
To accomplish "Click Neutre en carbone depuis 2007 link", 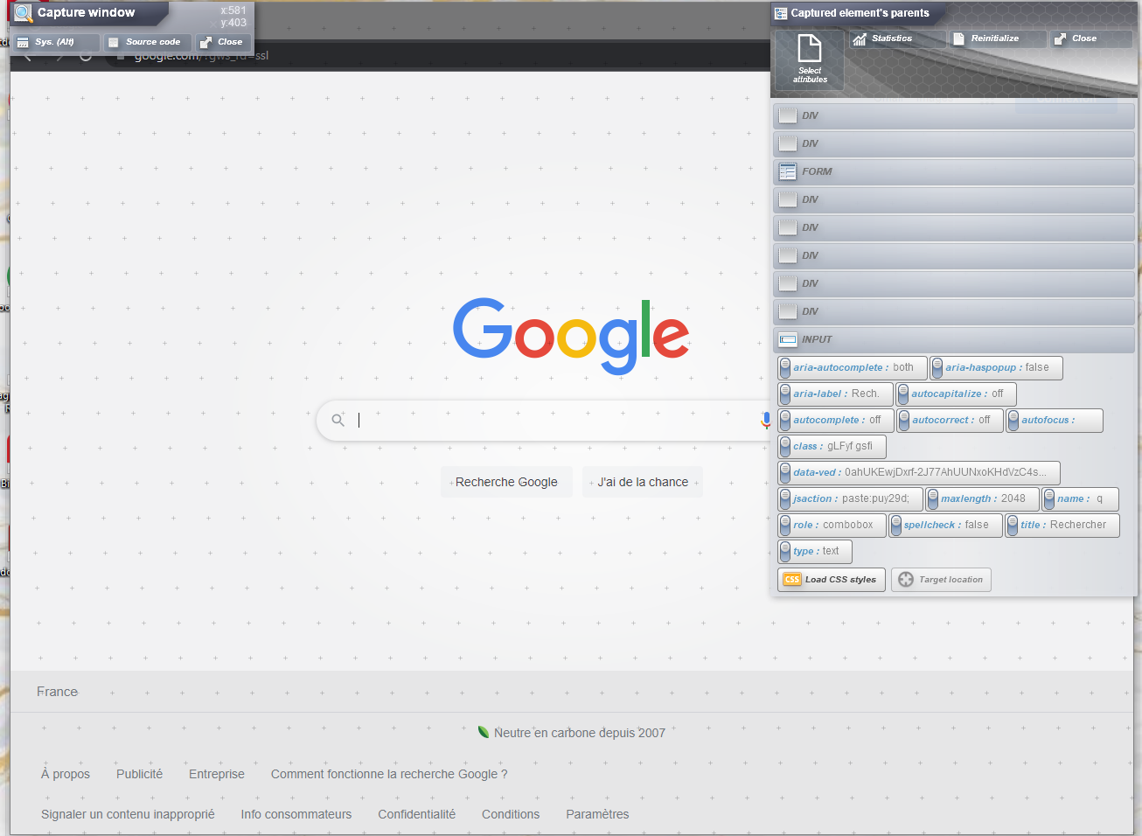I will pos(580,733).
